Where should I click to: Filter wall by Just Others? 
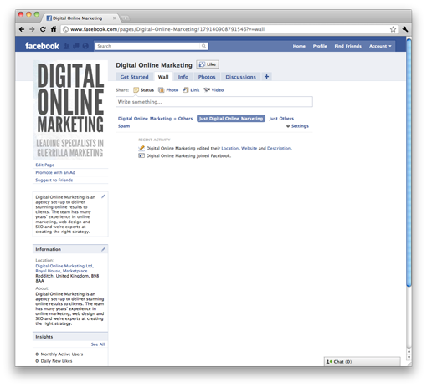[281, 119]
